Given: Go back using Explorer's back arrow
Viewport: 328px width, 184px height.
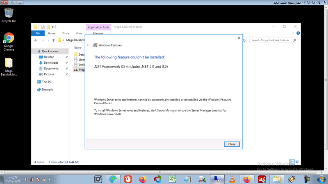Looking at the screenshot, I should (36, 40).
